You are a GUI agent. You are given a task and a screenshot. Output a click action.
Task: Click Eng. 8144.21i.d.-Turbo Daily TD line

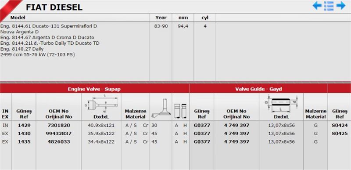(x=50, y=43)
